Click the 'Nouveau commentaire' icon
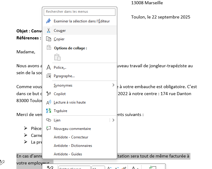Screen dimensions: 212x169 click(x=48, y=129)
